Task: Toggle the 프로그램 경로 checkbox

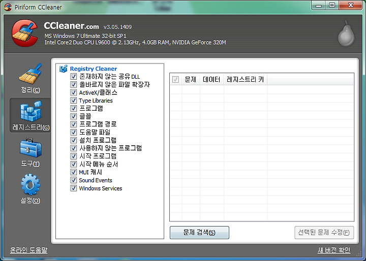Action: pyautogui.click(x=74, y=124)
